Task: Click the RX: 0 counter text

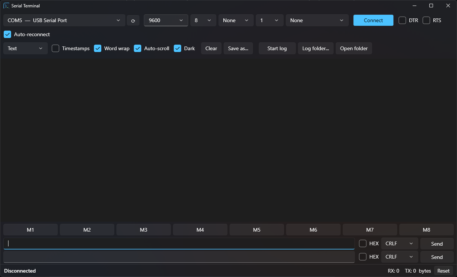Action: [x=393, y=271]
